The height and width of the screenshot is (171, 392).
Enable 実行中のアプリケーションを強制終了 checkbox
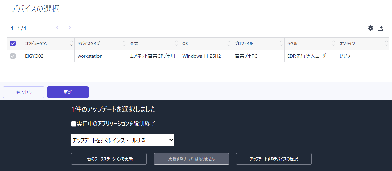pyautogui.click(x=73, y=124)
